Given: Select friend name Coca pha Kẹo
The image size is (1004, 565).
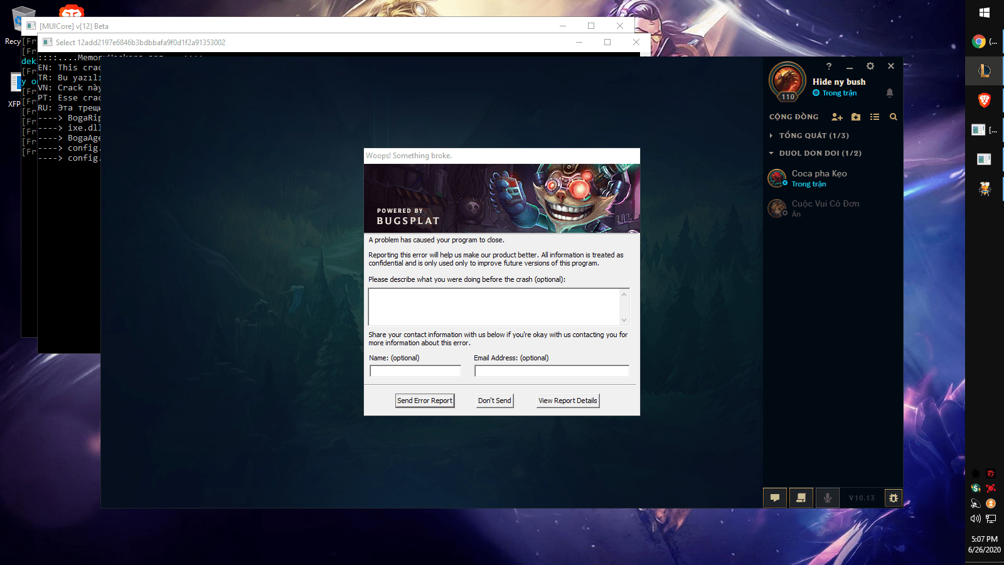Looking at the screenshot, I should click(820, 173).
